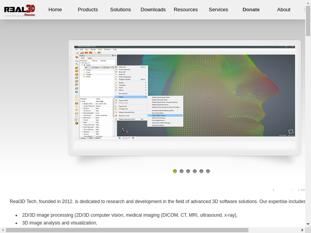
Task: Open the Downloads menu item
Action: click(x=153, y=10)
